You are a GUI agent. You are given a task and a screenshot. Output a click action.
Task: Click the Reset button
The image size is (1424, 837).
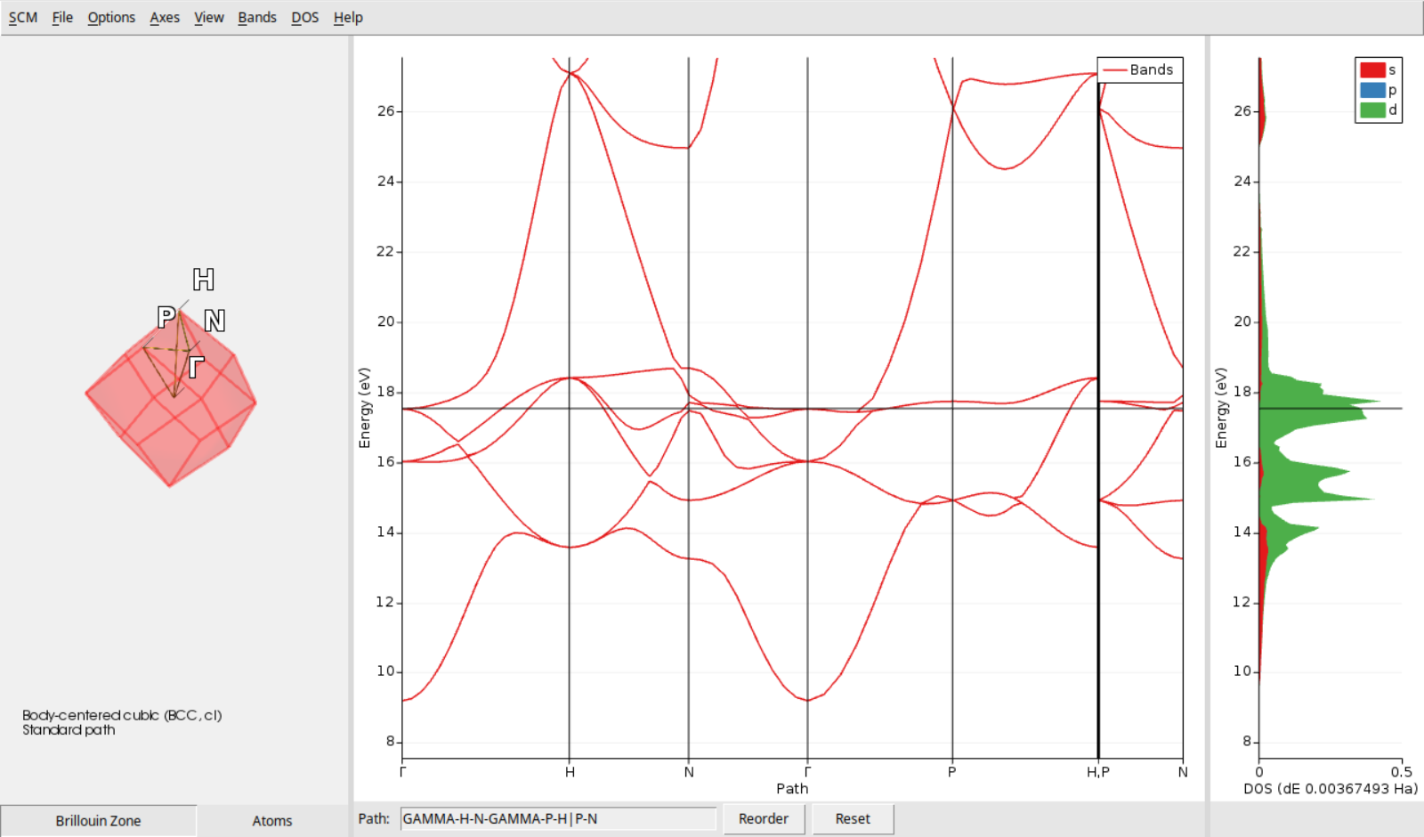[x=851, y=817]
